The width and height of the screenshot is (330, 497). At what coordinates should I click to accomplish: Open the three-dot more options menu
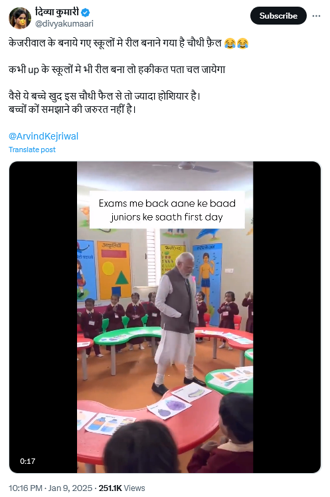click(316, 16)
